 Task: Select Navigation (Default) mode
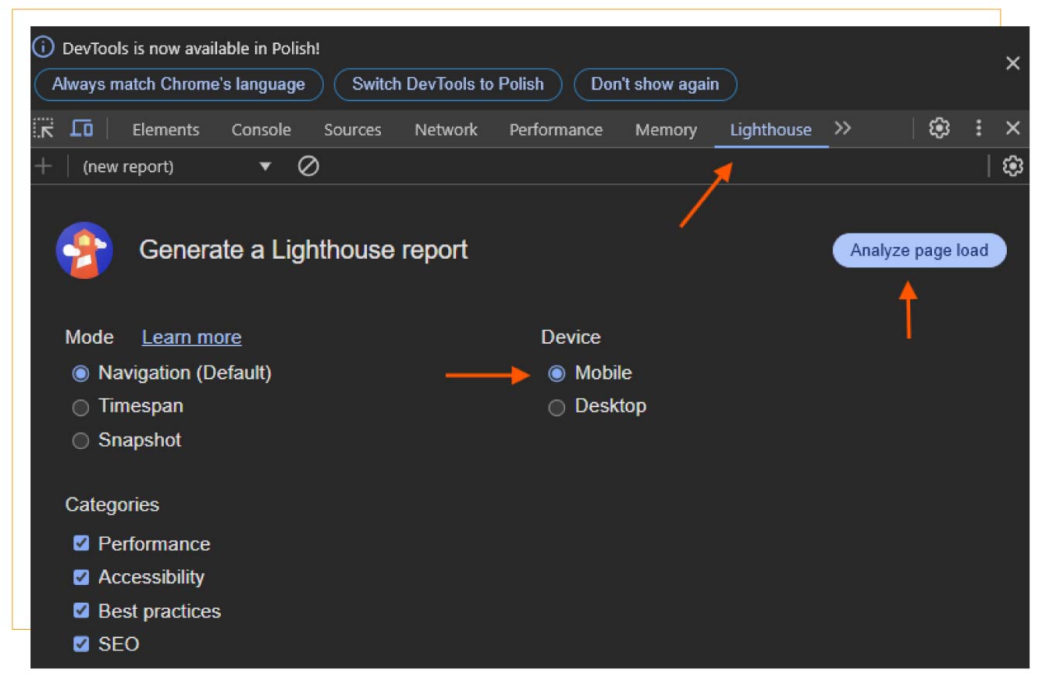pyautogui.click(x=80, y=374)
